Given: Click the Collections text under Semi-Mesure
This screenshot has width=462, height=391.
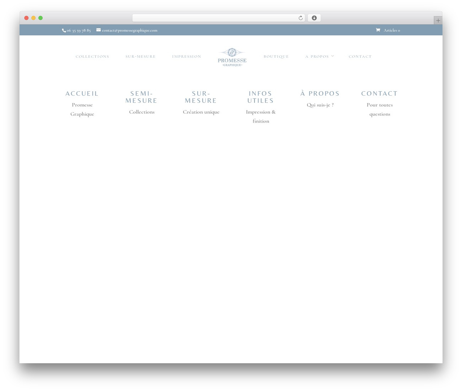Looking at the screenshot, I should pyautogui.click(x=142, y=112).
